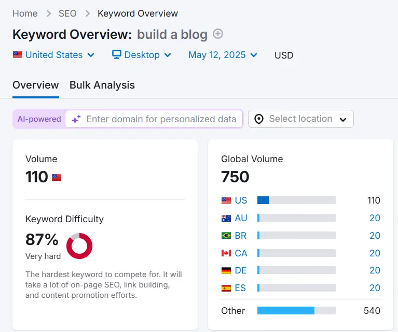Image resolution: width=398 pixels, height=332 pixels.
Task: Open the United States country dropdown
Action: coord(53,55)
